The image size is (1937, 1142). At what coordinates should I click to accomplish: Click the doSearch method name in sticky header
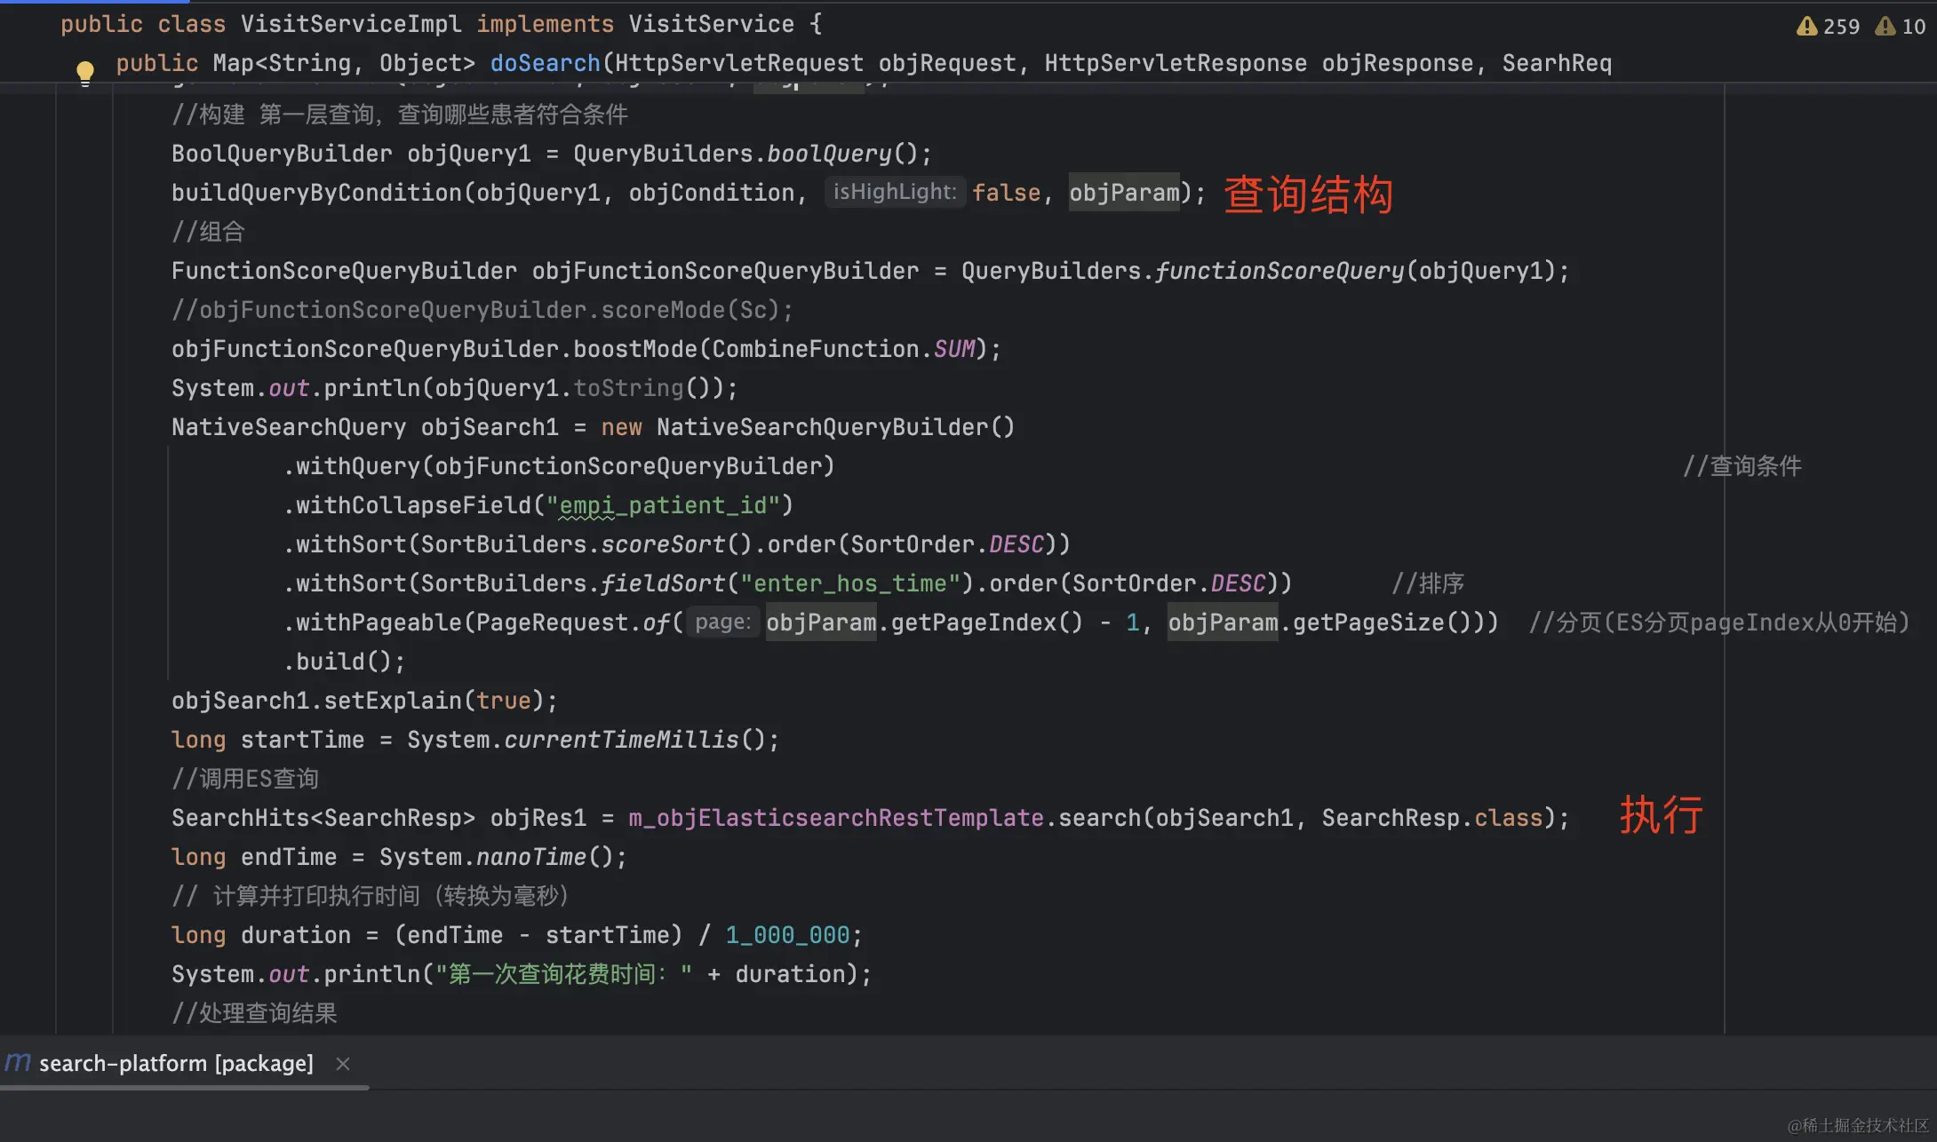point(545,63)
